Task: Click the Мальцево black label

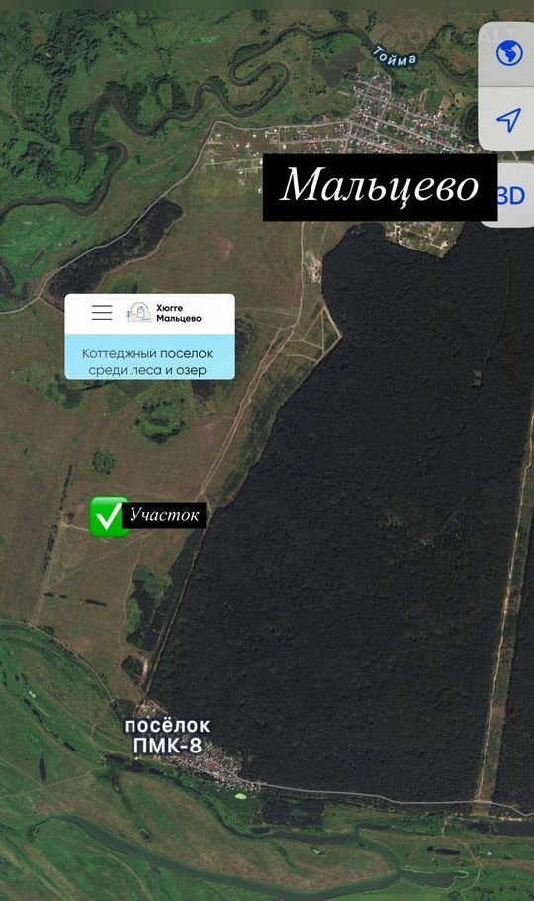Action: [380, 187]
